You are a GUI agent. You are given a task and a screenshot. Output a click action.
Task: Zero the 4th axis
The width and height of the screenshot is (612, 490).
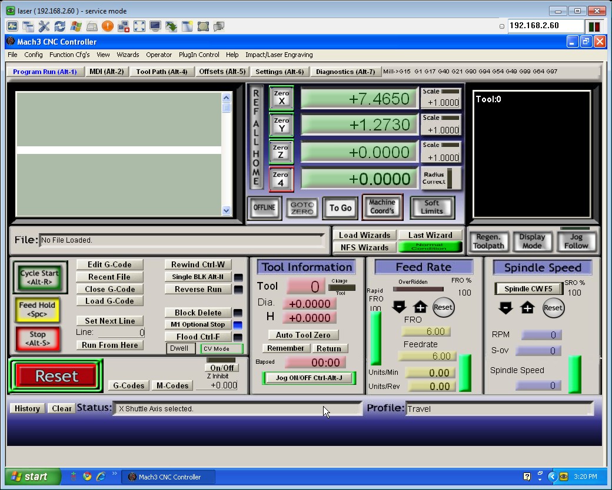(281, 179)
